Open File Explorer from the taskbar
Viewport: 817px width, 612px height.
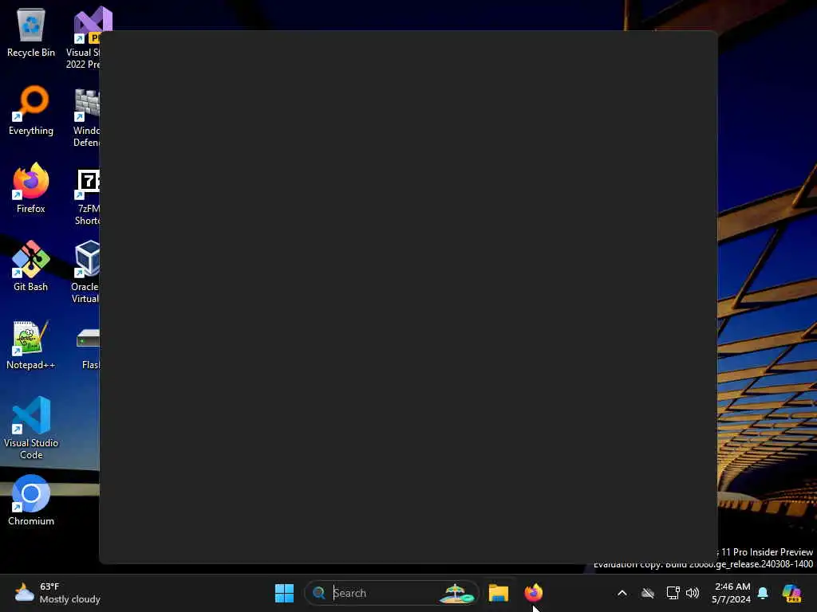[498, 593]
